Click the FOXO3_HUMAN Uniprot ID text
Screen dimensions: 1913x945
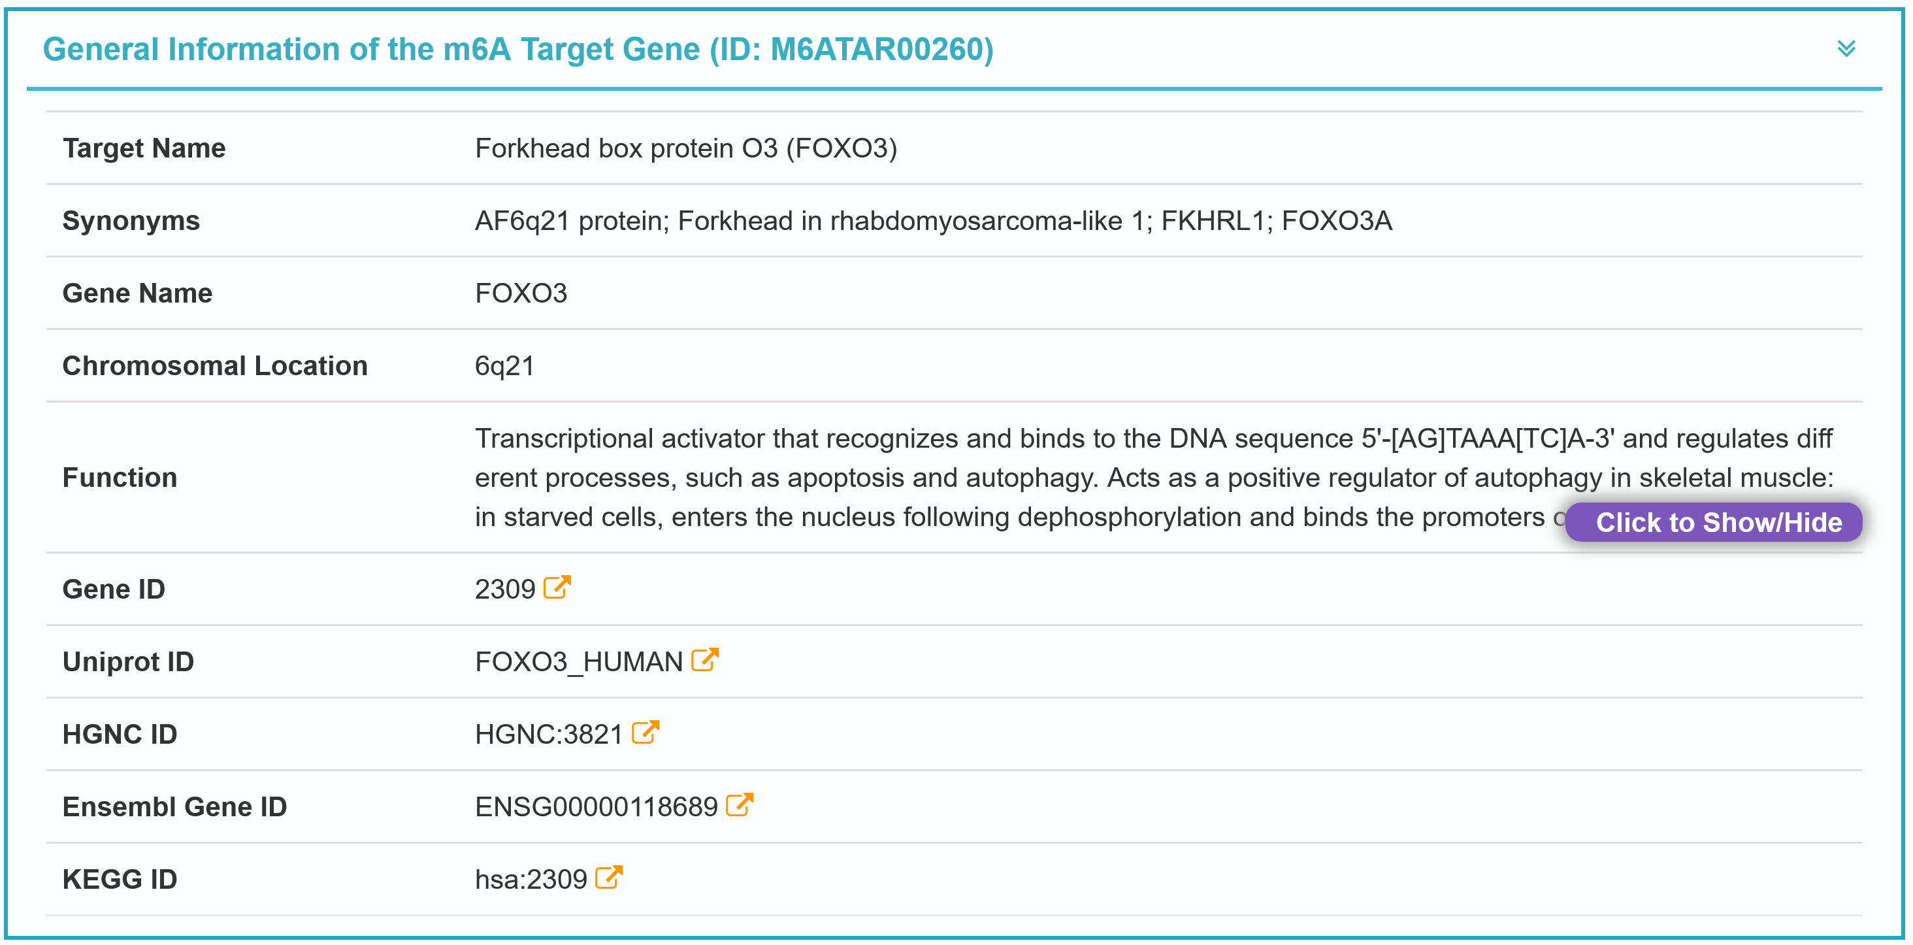click(578, 662)
